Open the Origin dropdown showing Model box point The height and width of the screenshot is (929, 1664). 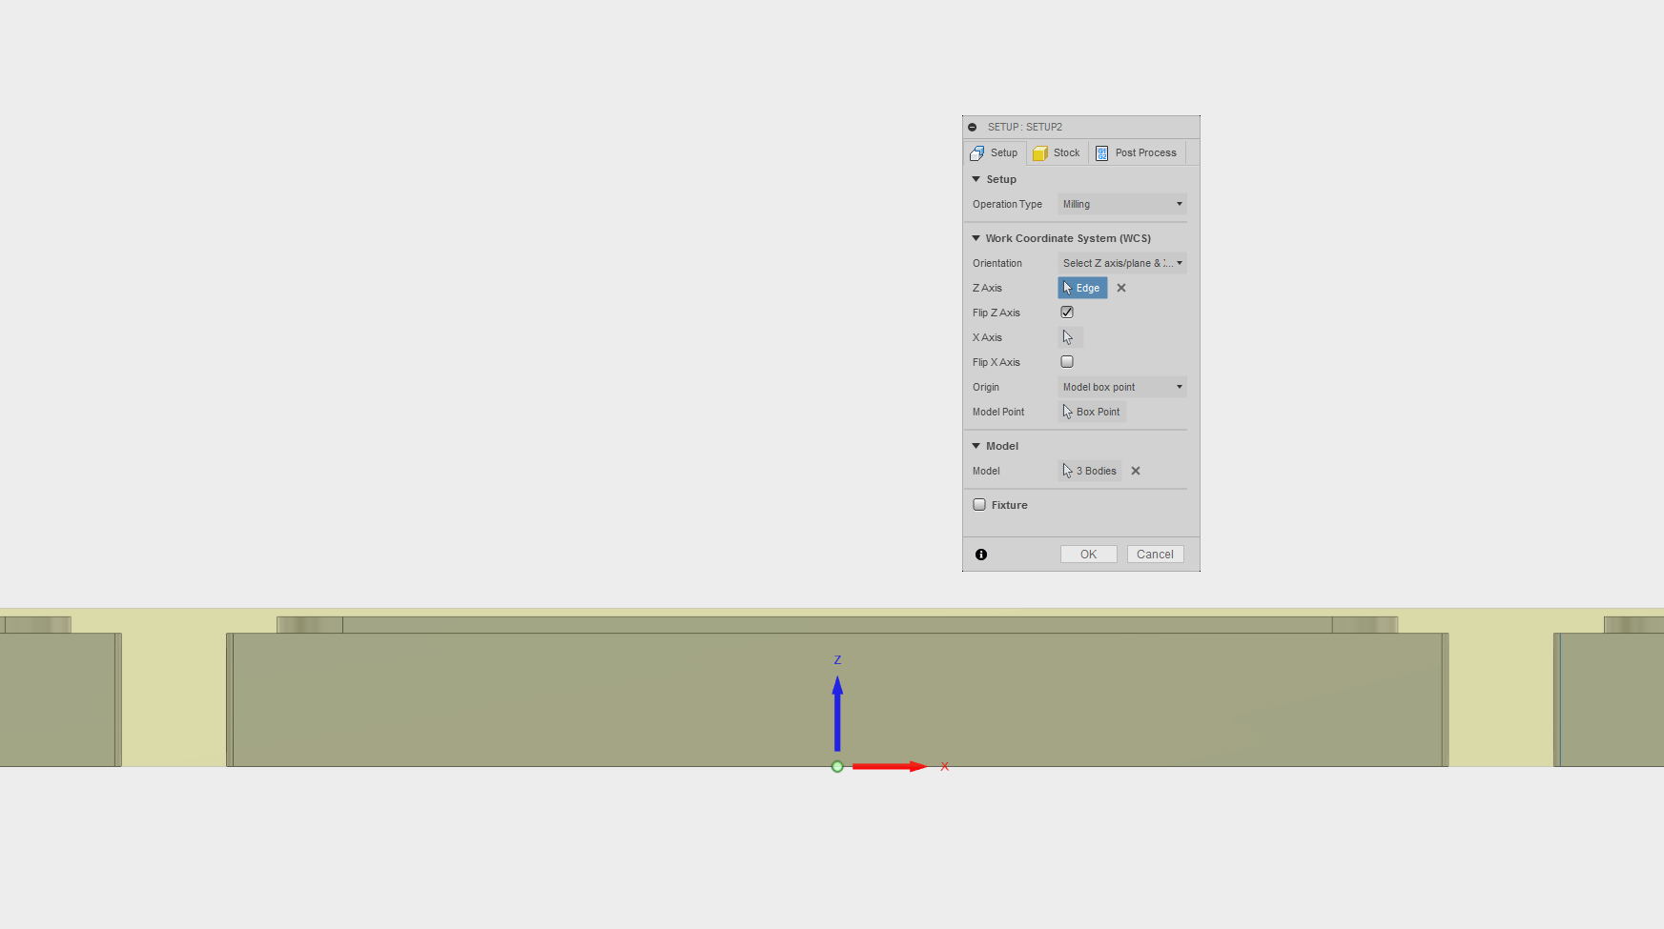[1121, 387]
